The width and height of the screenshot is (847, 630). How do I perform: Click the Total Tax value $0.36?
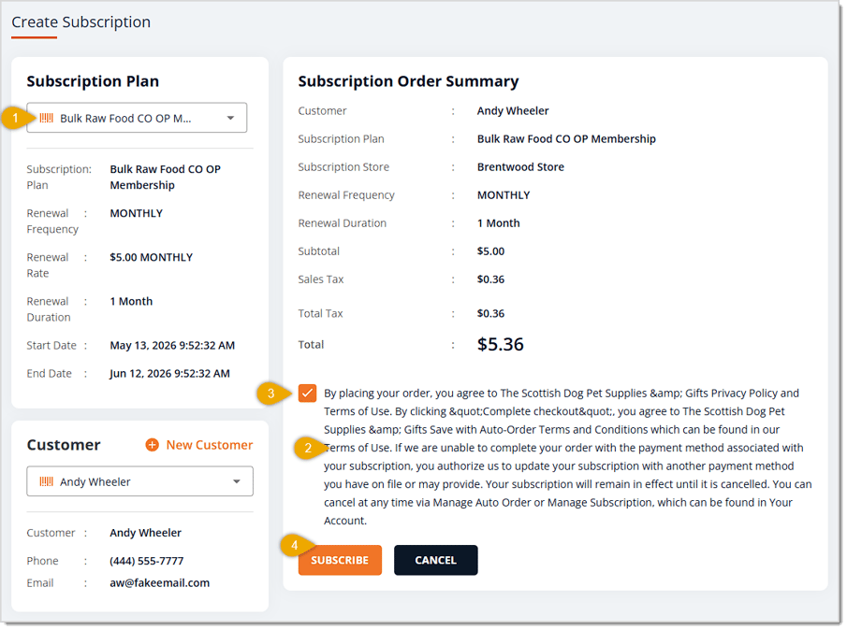coord(490,313)
